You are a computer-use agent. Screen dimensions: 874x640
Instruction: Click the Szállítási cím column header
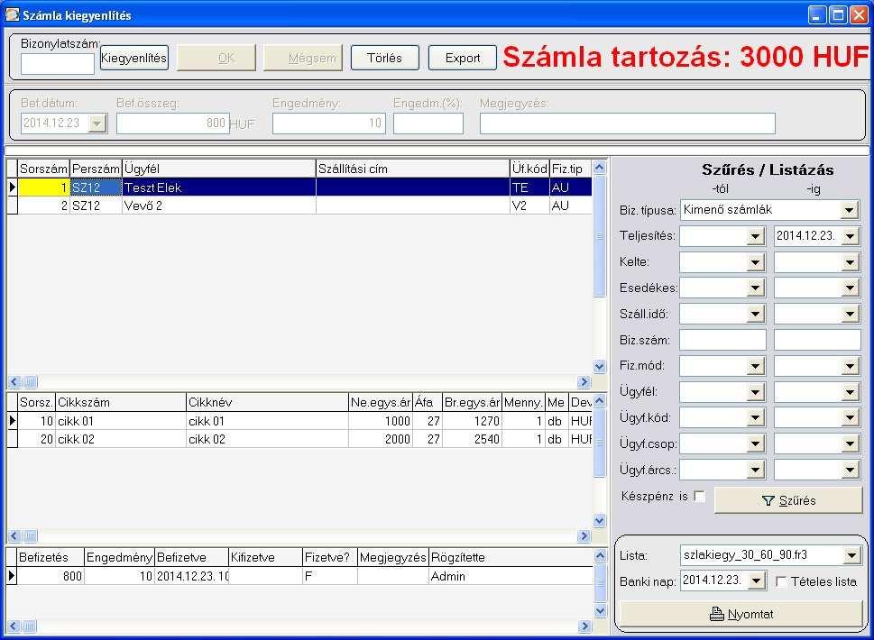point(412,169)
